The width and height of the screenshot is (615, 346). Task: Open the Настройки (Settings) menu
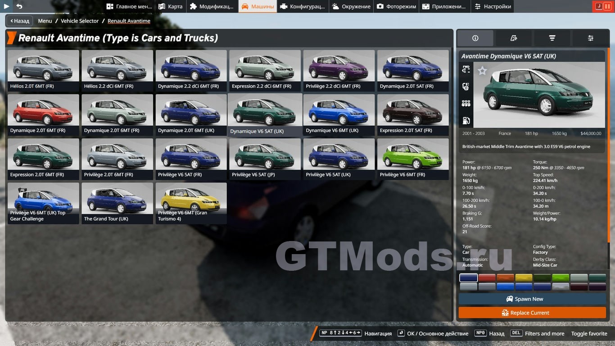(493, 6)
